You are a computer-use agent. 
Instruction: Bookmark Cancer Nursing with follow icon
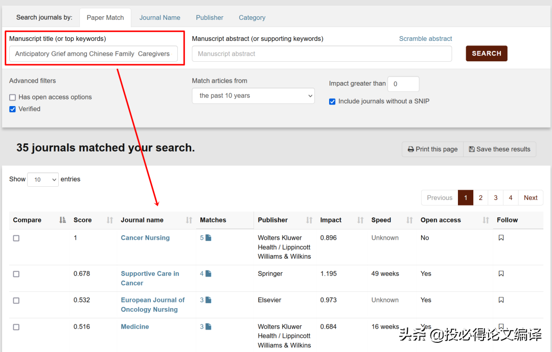point(501,238)
